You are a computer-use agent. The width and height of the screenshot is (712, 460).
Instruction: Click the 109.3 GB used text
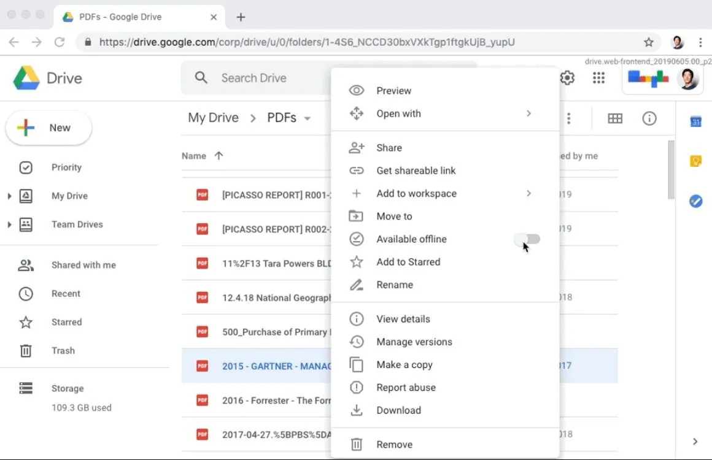81,407
